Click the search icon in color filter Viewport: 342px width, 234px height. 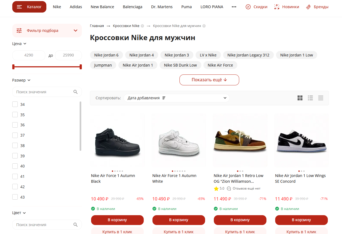[76, 225]
